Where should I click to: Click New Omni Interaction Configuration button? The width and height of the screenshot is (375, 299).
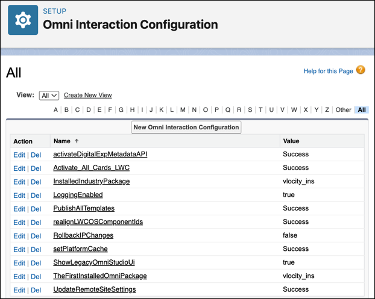[x=186, y=128]
